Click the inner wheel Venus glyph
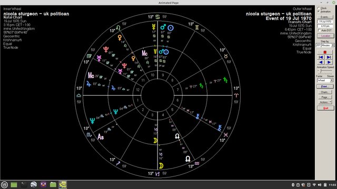Viewport: 337px width, 189px height. point(133,58)
